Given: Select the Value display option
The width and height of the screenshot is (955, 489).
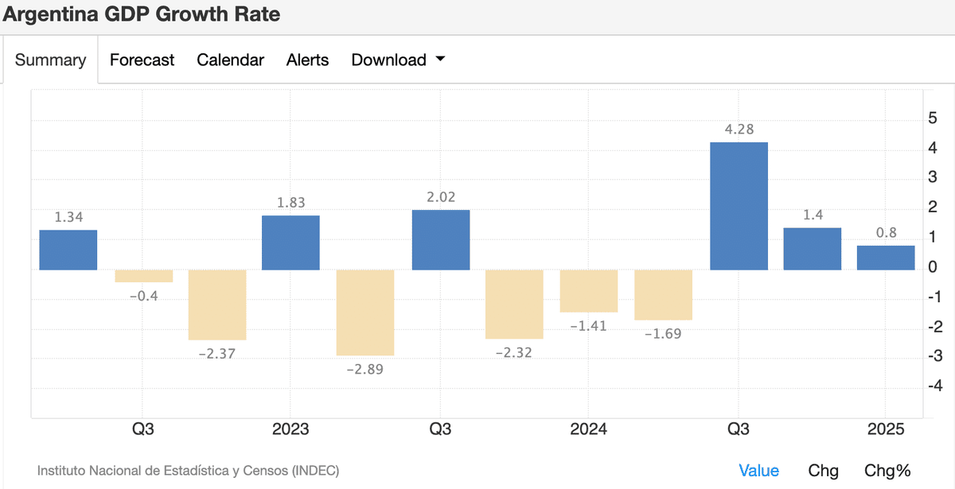Looking at the screenshot, I should tap(758, 471).
